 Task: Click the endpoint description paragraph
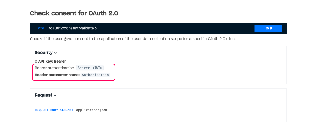133,39
